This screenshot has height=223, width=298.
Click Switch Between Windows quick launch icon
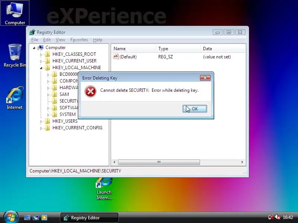point(36,217)
